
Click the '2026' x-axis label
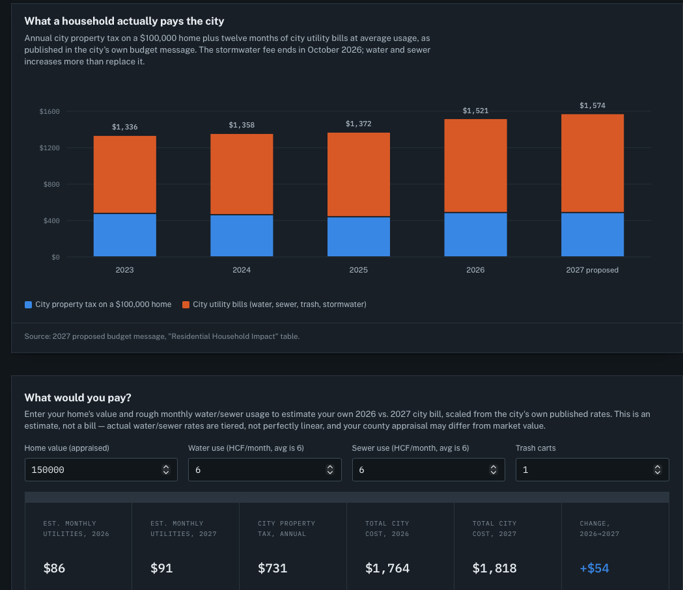(475, 270)
